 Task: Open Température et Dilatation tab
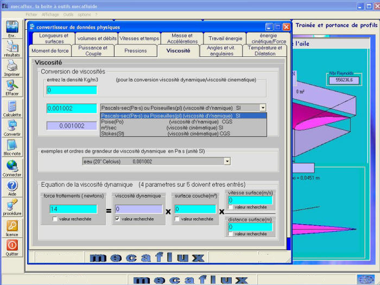[265, 50]
